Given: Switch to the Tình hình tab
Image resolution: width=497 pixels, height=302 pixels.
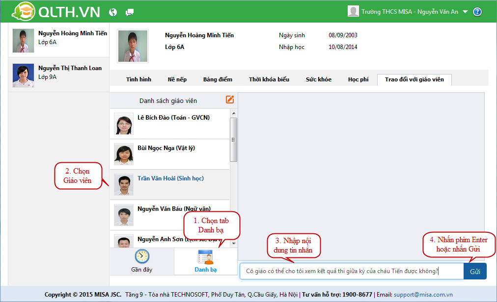Looking at the screenshot, I should (x=138, y=79).
